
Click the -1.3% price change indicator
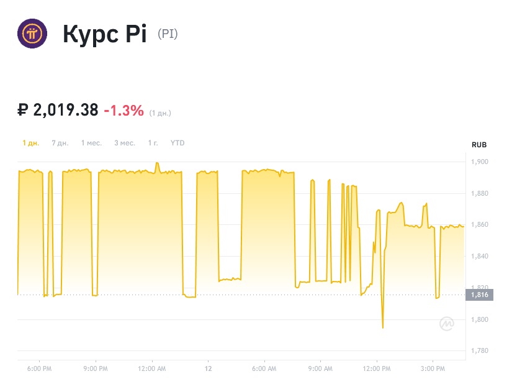[124, 111]
